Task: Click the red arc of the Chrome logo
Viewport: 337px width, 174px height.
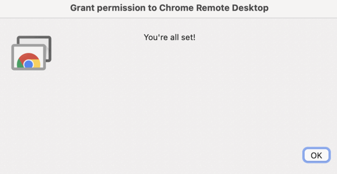Action: [x=28, y=56]
